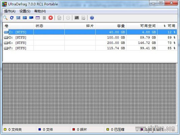Click the boot script edit icon

point(83,18)
